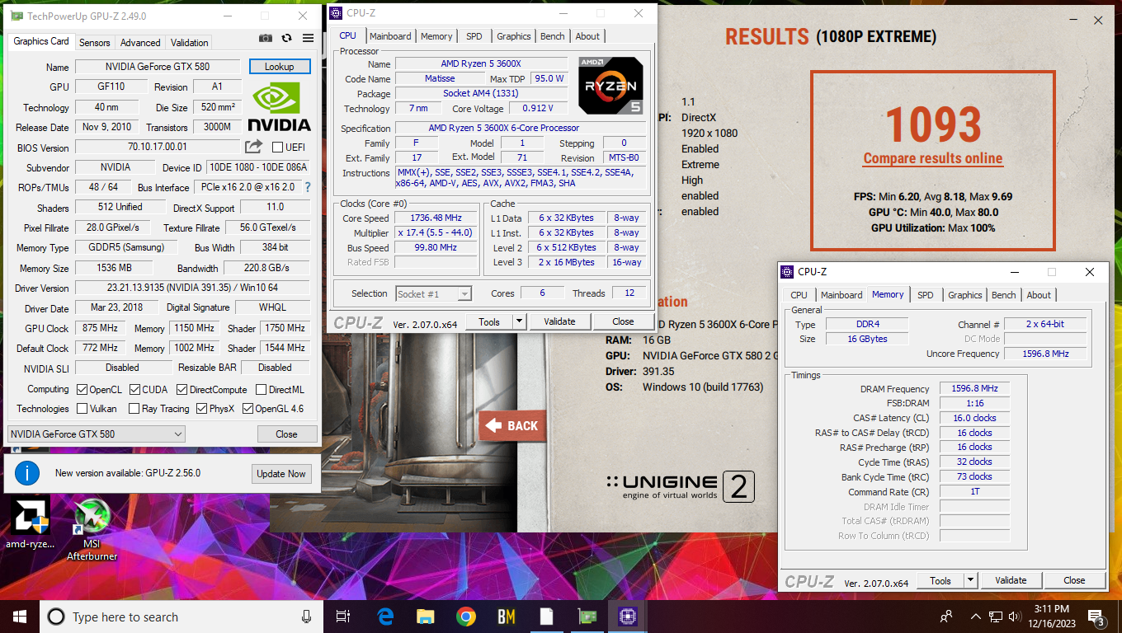Click the NVIDIA logo in GPU-Z
1122x633 pixels.
(280, 106)
